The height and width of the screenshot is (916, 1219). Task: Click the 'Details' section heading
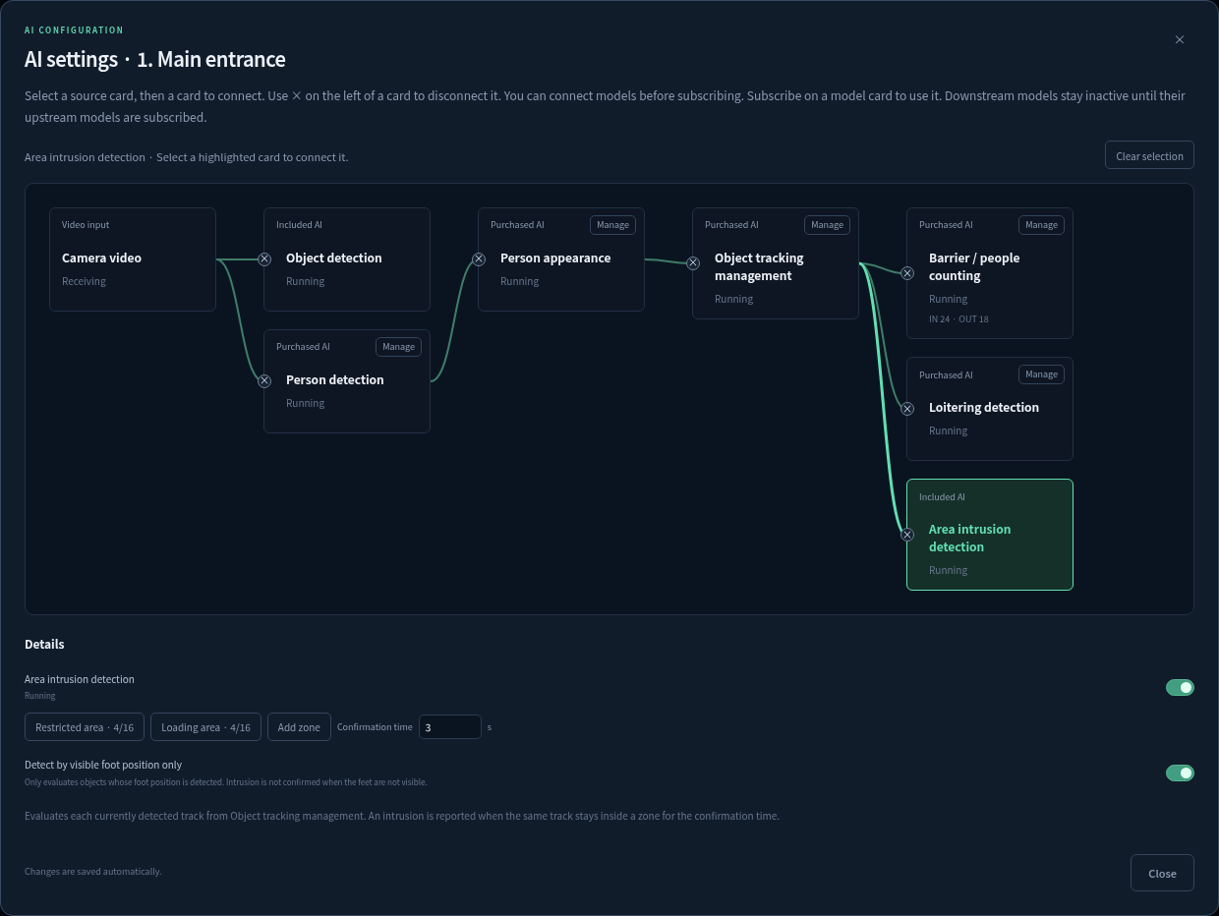[44, 645]
